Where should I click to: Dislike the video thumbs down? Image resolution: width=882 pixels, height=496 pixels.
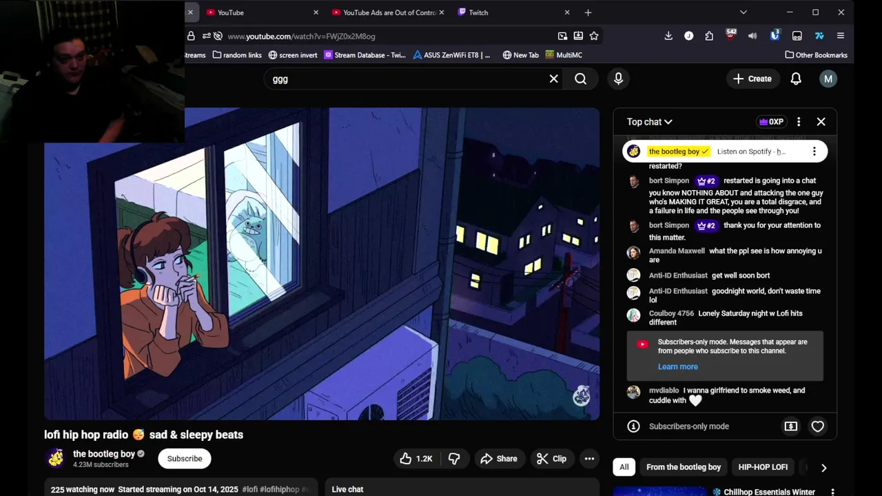(454, 459)
